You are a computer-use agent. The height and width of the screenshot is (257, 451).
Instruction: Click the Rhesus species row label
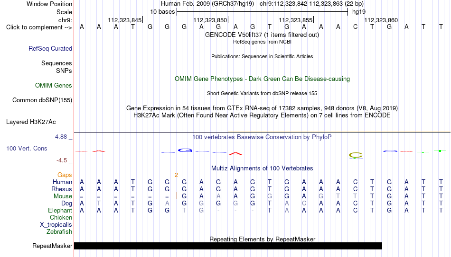pos(62,189)
